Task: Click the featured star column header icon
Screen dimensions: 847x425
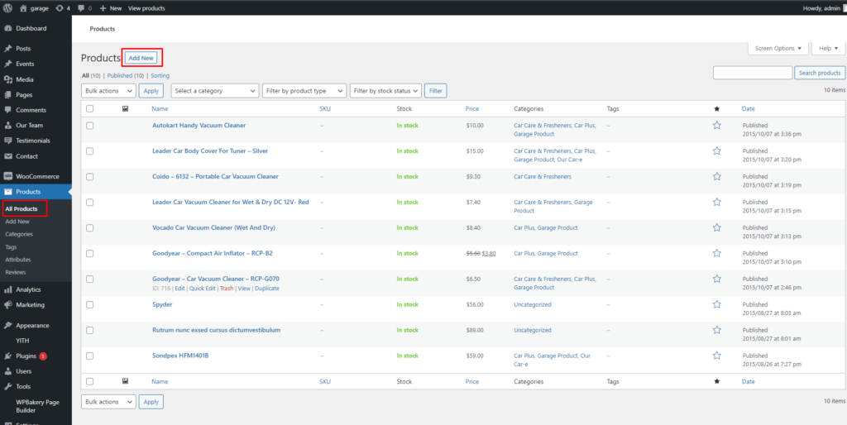Action: coord(717,108)
